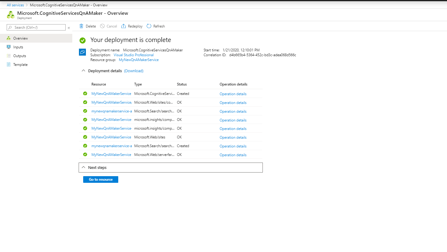Open the All services breadcrumb link
The width and height of the screenshot is (447, 252).
coord(15,5)
